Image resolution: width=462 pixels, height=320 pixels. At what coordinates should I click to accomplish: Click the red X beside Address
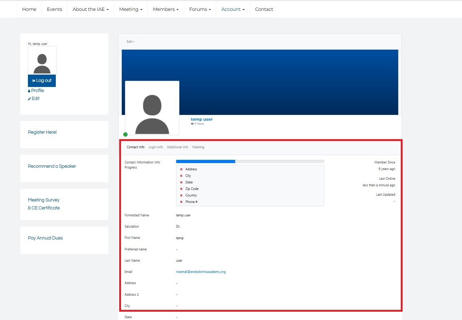pyautogui.click(x=181, y=169)
